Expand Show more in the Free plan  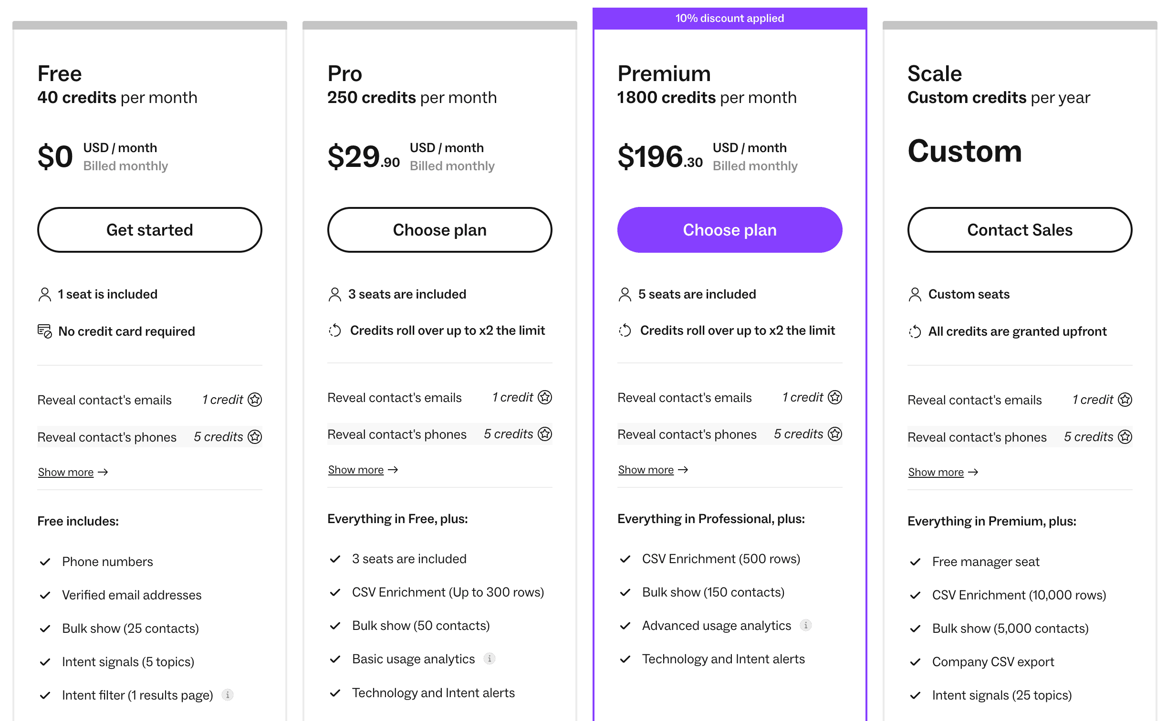73,472
